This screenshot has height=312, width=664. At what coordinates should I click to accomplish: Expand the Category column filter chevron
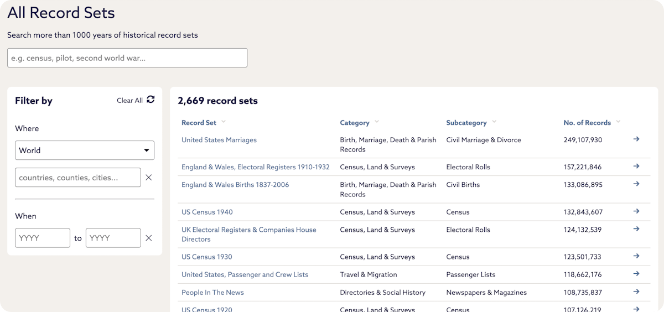click(377, 122)
